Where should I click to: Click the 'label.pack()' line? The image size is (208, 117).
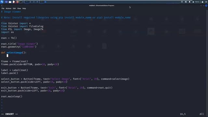coord(9,73)
